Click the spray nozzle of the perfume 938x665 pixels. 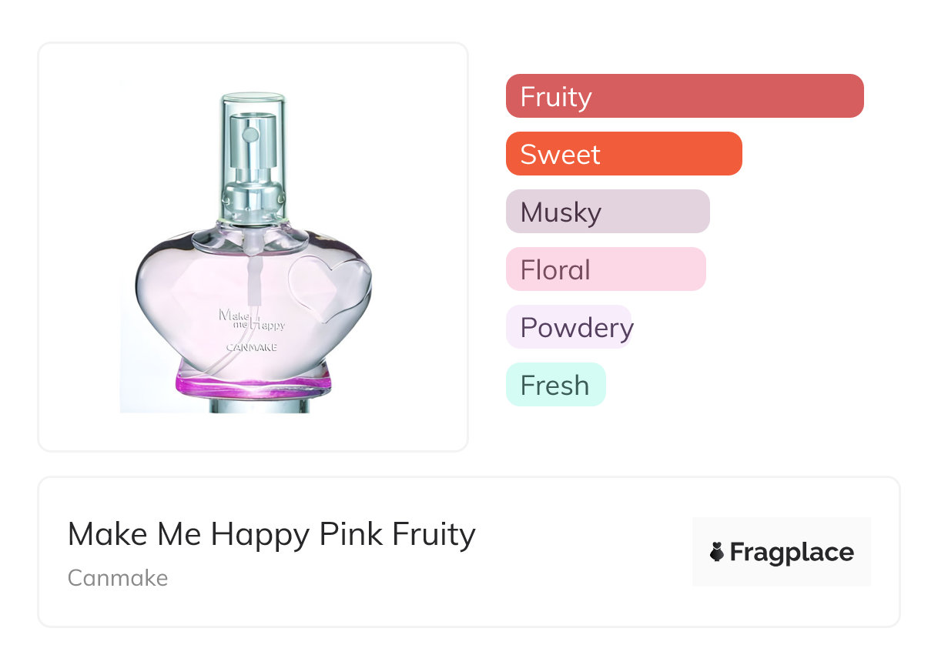pos(250,135)
